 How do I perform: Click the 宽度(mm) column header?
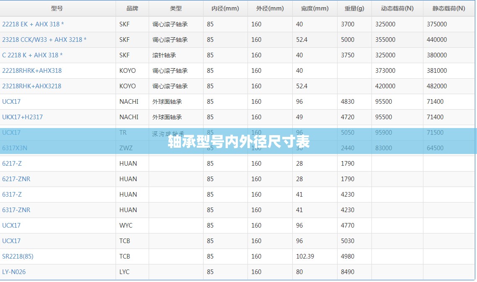(x=315, y=8)
